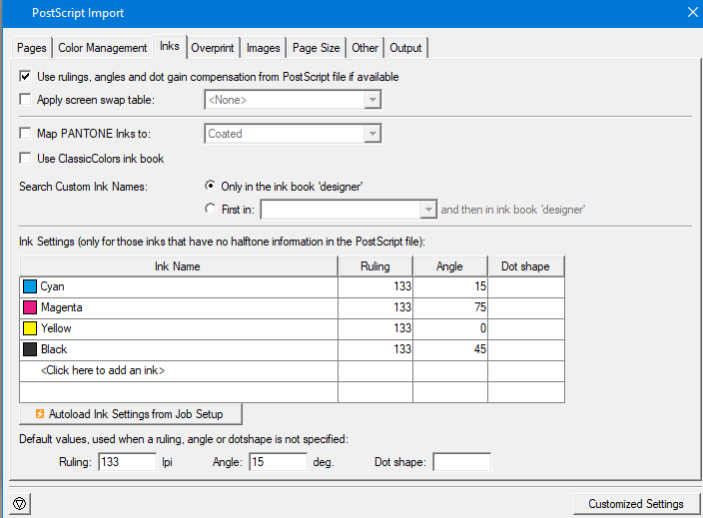
Task: Select the Black ink name
Action: pos(54,349)
